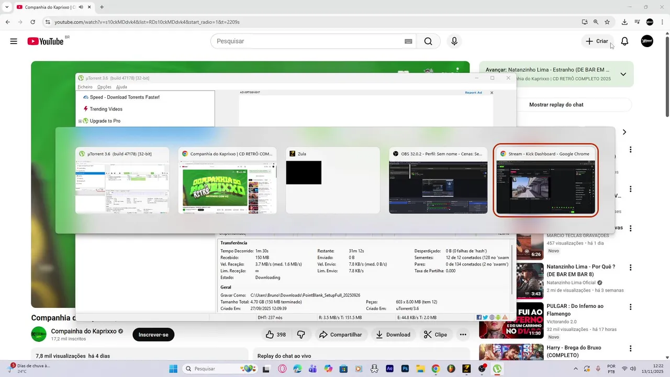Image resolution: width=670 pixels, height=377 pixels.
Task: Bookmark this page with the star icon
Action: click(607, 22)
